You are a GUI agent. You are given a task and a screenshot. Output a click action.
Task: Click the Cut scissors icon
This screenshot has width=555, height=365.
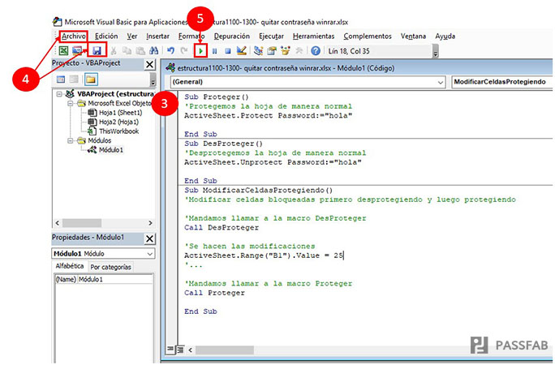[x=114, y=51]
